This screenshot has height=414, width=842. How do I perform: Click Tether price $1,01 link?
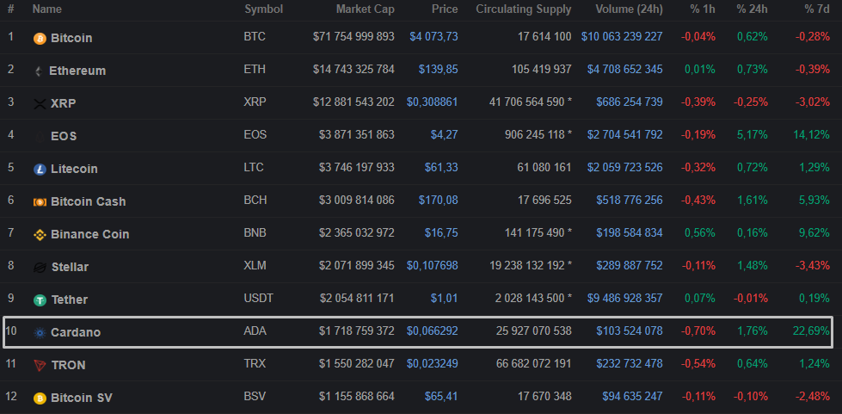tap(444, 298)
